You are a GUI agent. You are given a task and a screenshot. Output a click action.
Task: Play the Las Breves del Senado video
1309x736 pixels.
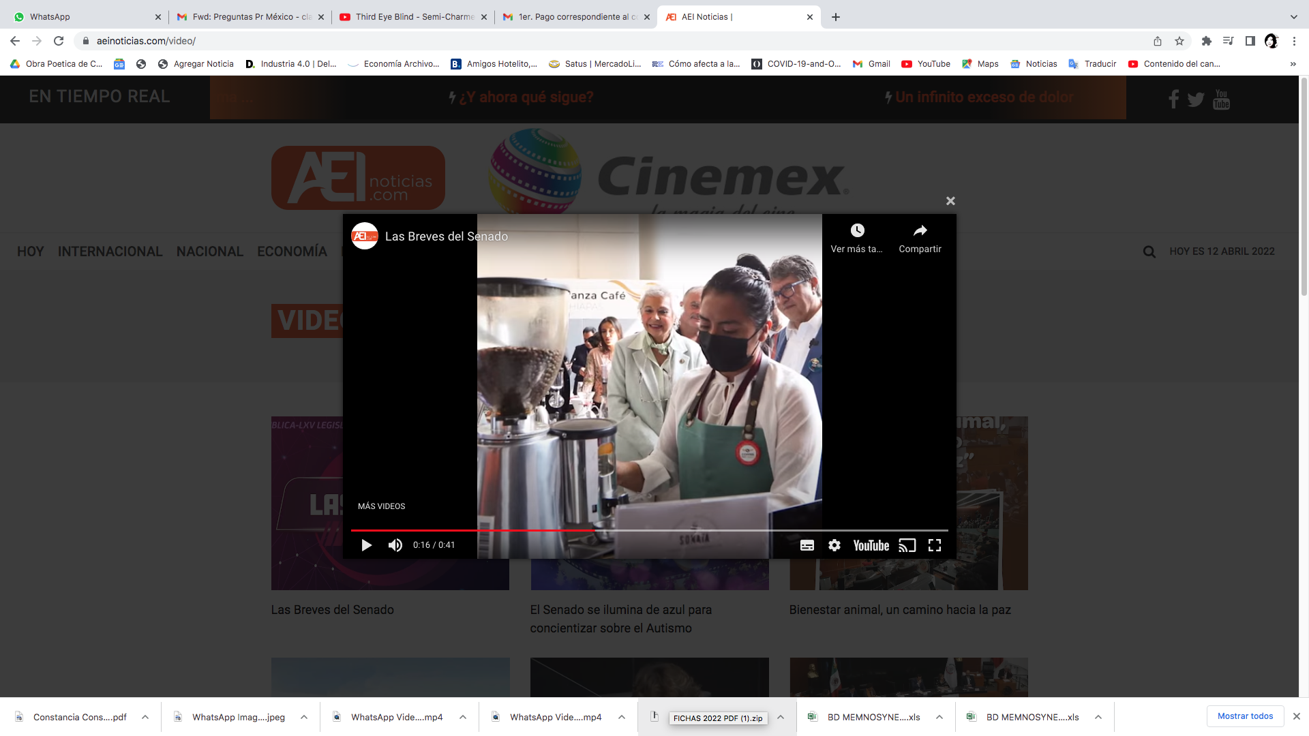click(x=366, y=545)
